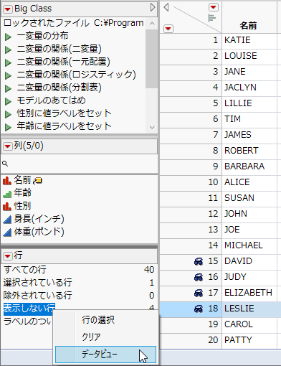Viewport: 281px width, 366px height.
Task: Click the KATIE cell
Action: tap(249, 40)
